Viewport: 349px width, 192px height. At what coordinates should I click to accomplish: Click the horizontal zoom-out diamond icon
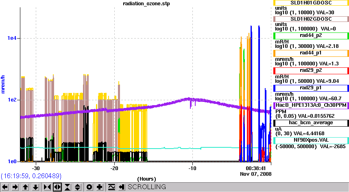tap(57, 187)
